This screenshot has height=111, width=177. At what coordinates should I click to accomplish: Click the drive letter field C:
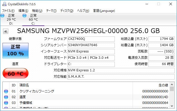pyautogui.click(x=91, y=64)
